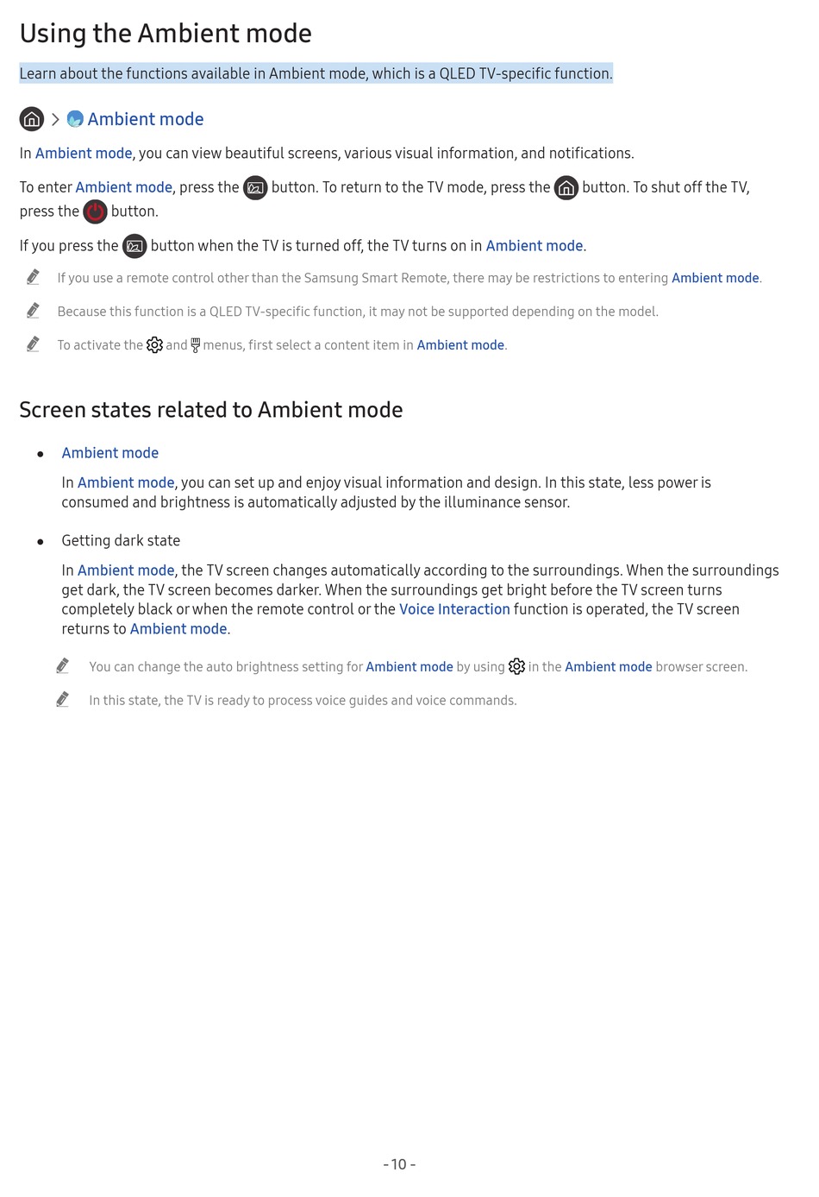Click Ambient icon in 'If you press the' line

pos(134,246)
